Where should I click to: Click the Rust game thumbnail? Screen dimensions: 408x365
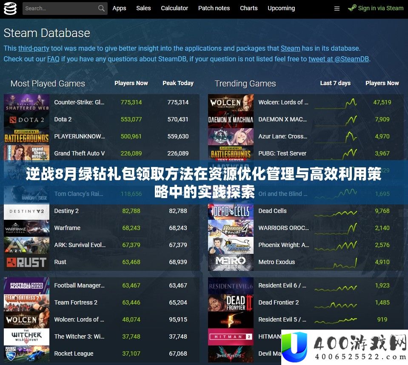26,262
